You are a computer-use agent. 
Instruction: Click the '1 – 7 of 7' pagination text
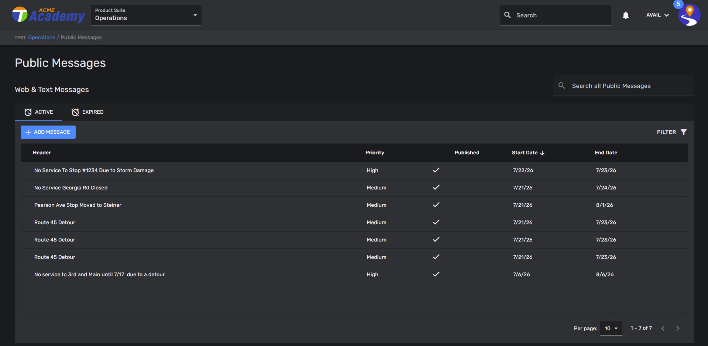coord(641,328)
